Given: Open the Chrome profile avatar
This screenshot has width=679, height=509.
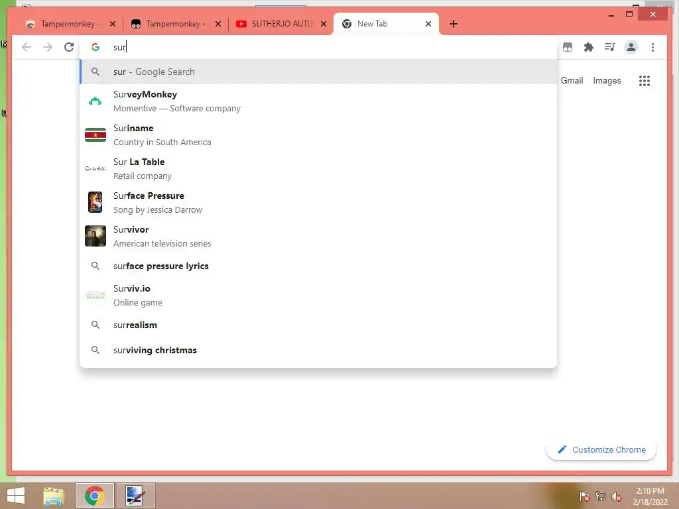Looking at the screenshot, I should click(631, 47).
